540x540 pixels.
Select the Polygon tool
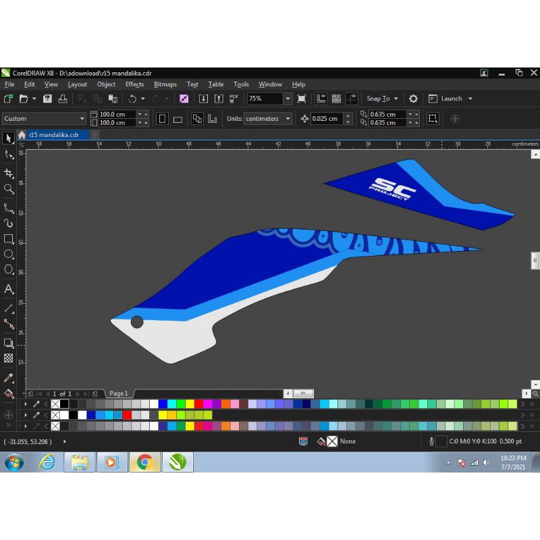(8, 269)
